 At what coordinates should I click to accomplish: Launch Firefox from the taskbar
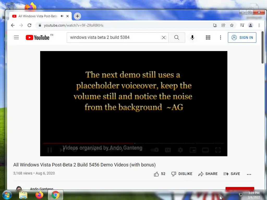pyautogui.click(x=39, y=195)
